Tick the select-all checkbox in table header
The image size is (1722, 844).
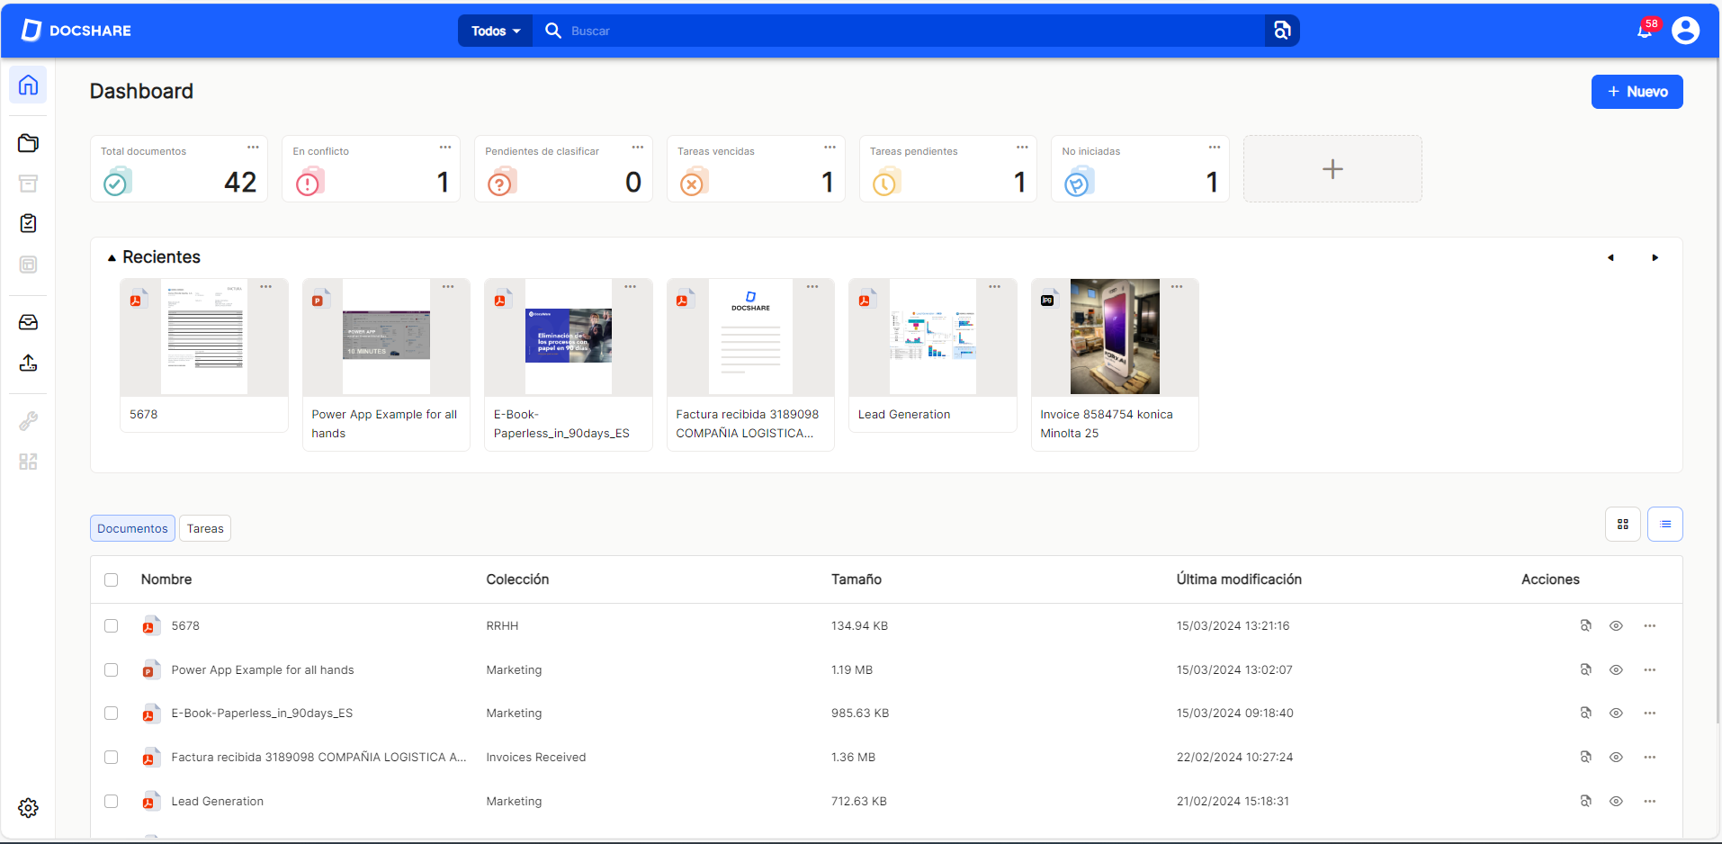click(111, 579)
